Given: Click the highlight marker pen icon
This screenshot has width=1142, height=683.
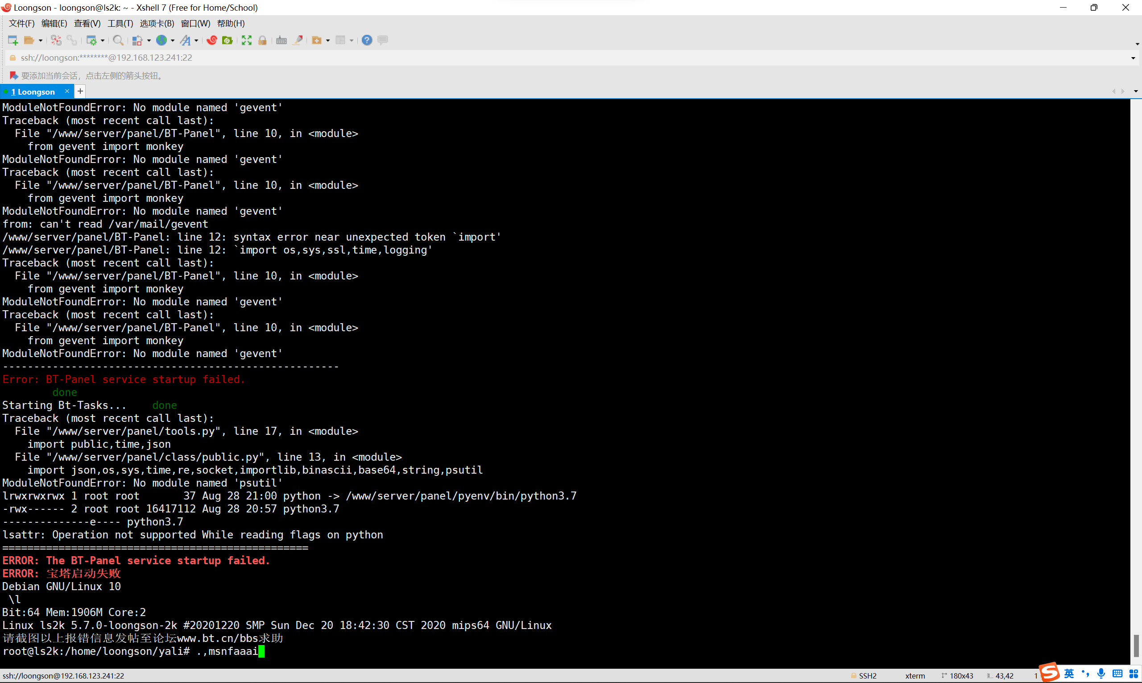Looking at the screenshot, I should 298,41.
